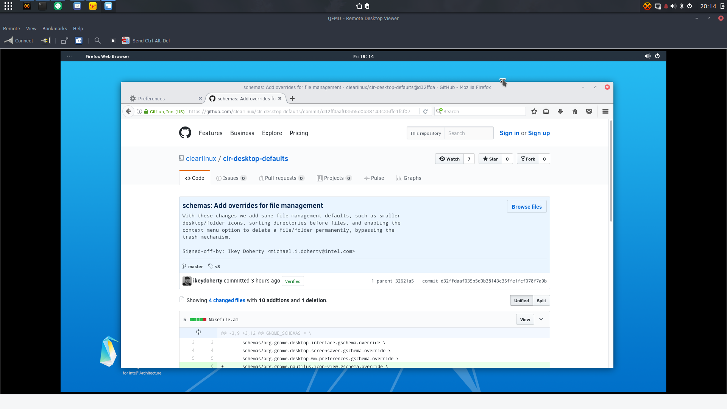Image resolution: width=727 pixels, height=409 pixels.
Task: Open Projects tab
Action: (x=334, y=178)
